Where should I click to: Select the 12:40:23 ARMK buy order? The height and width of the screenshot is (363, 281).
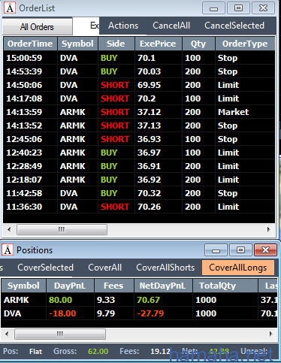click(x=139, y=153)
